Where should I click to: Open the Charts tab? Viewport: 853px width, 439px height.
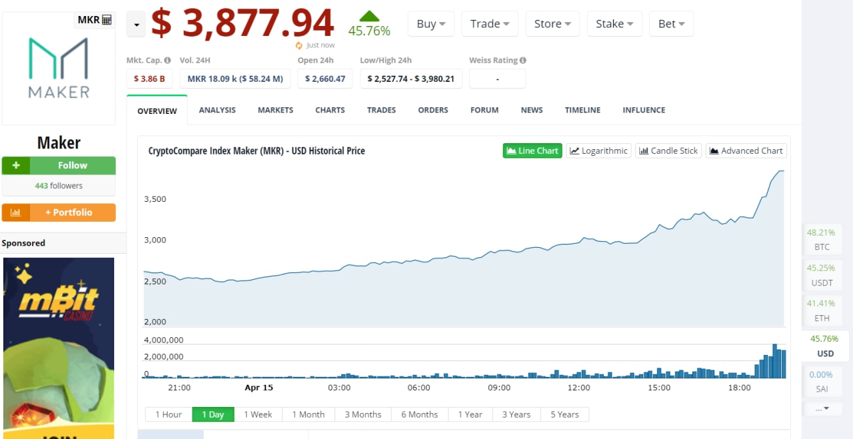point(330,110)
